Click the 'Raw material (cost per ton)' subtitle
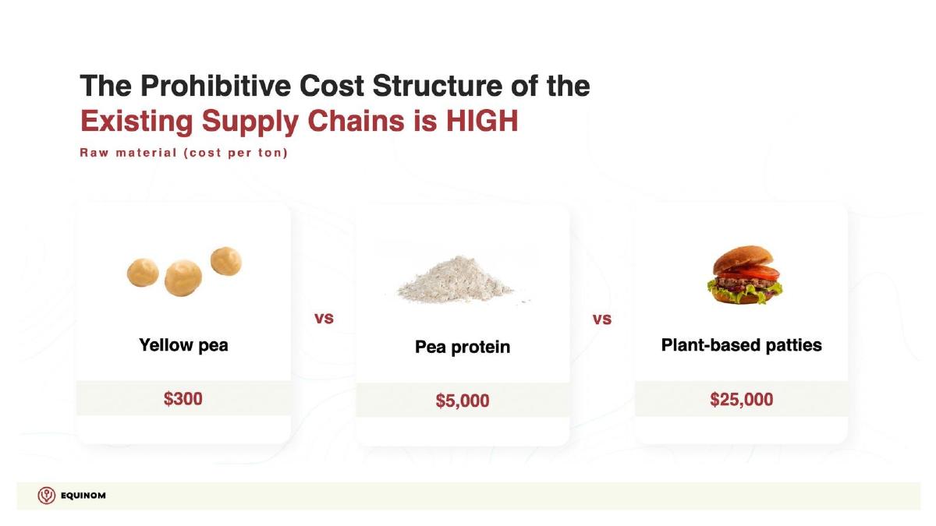This screenshot has height=526, width=936. tap(184, 153)
